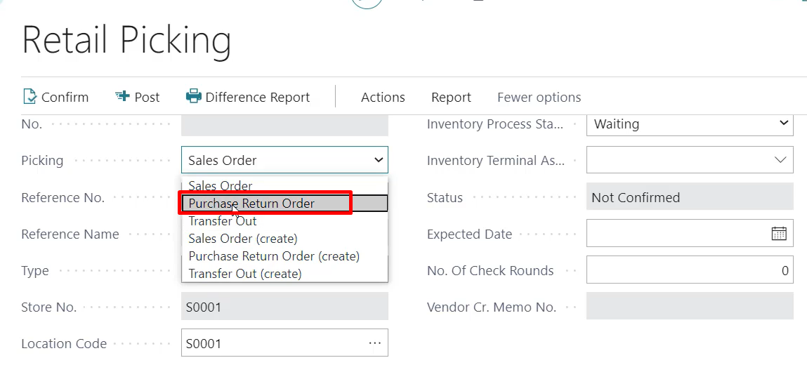Pick Sales Order (create) option

tap(243, 239)
